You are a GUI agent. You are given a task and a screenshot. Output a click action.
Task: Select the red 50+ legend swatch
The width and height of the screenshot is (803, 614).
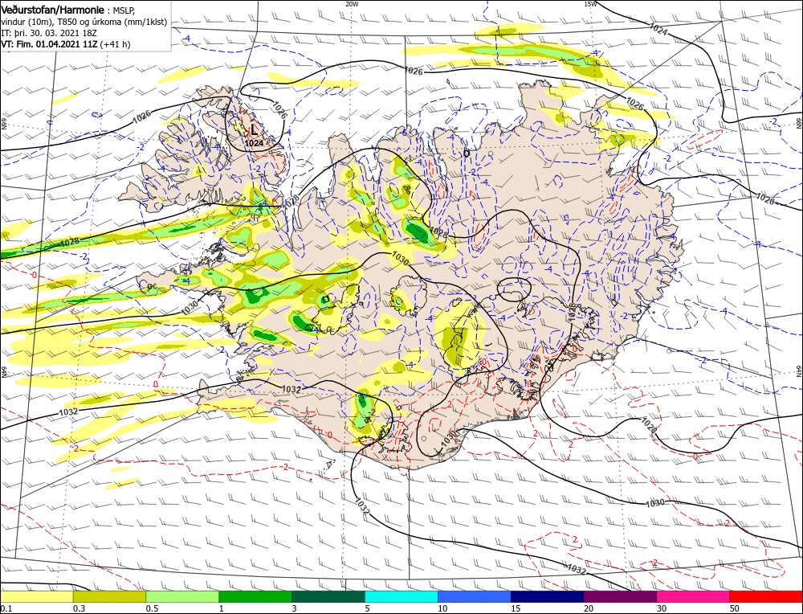tap(766, 596)
